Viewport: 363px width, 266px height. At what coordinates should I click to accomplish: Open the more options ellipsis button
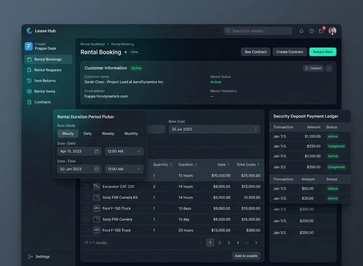[x=329, y=68]
